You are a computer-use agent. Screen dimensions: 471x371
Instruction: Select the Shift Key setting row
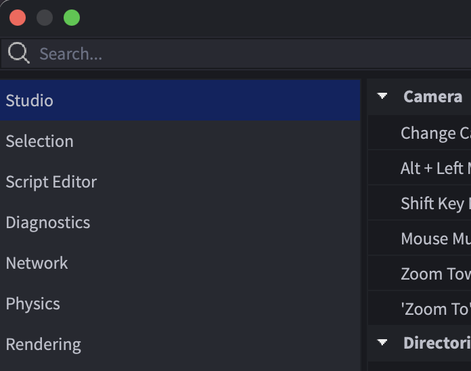[420, 203]
